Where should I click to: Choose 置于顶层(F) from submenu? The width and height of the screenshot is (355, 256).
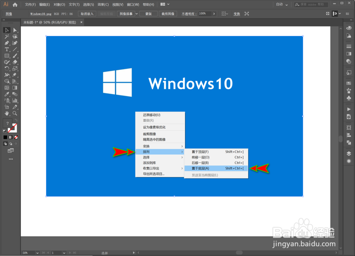pos(216,152)
